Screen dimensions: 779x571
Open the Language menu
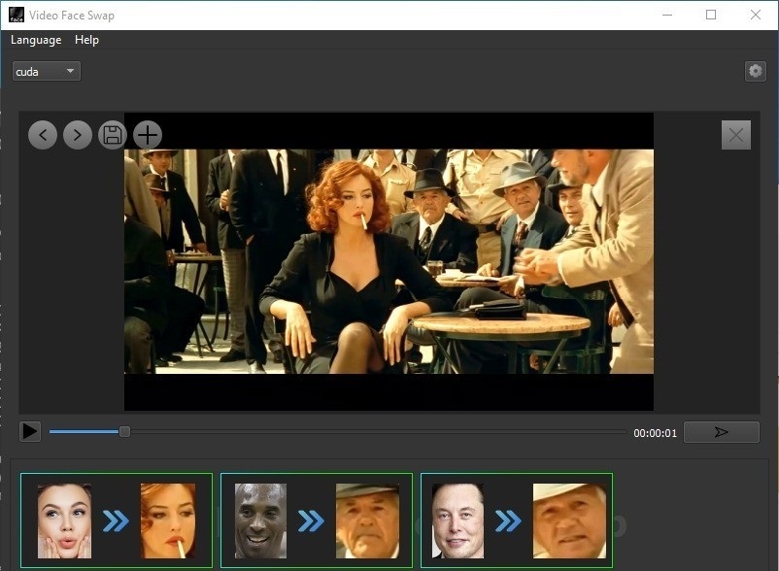[36, 40]
